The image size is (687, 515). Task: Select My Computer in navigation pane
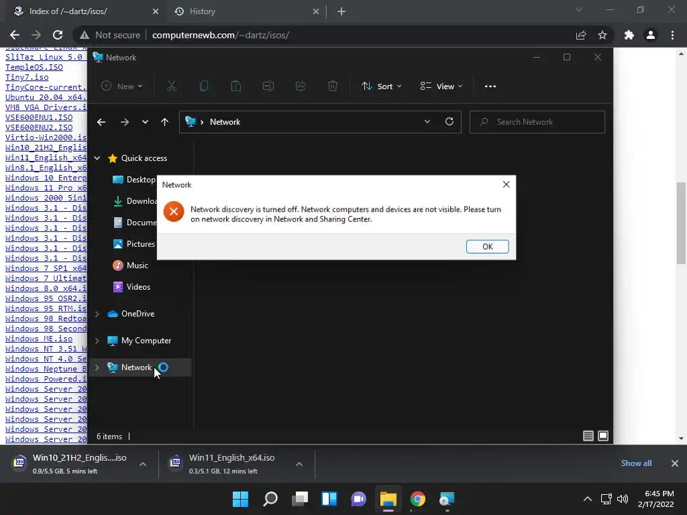click(x=140, y=341)
